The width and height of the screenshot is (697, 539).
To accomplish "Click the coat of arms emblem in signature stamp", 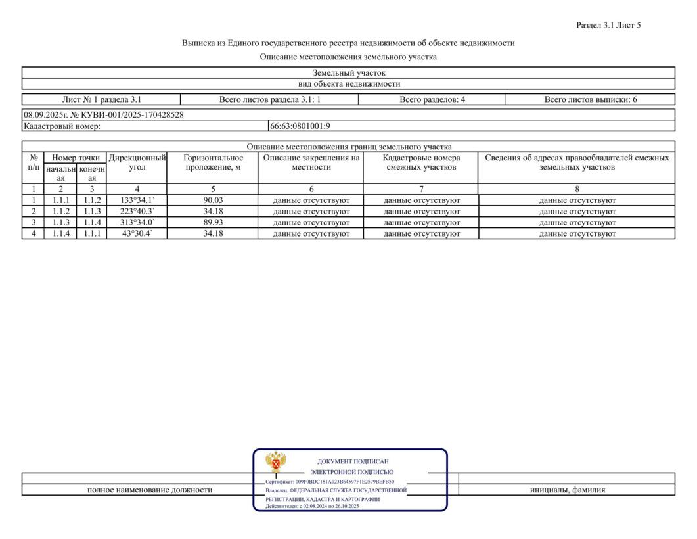I will coord(275,463).
